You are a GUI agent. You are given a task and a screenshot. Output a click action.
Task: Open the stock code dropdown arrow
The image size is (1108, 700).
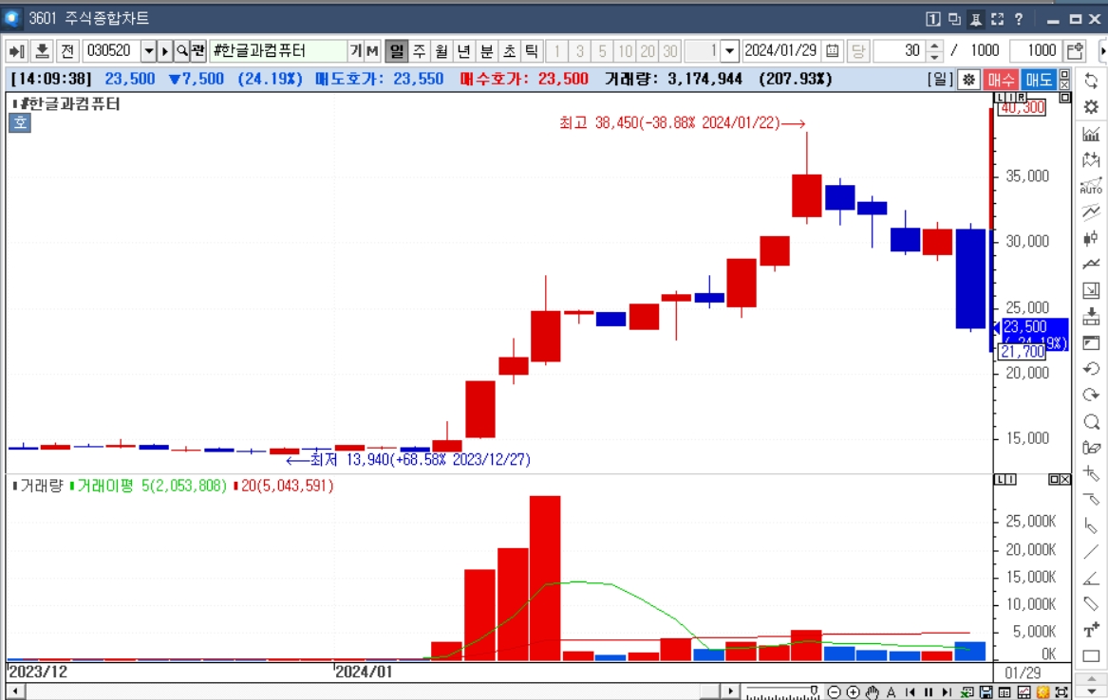coord(148,51)
